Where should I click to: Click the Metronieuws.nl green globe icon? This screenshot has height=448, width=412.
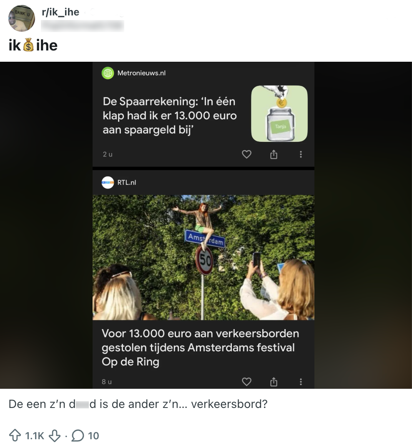pos(108,73)
